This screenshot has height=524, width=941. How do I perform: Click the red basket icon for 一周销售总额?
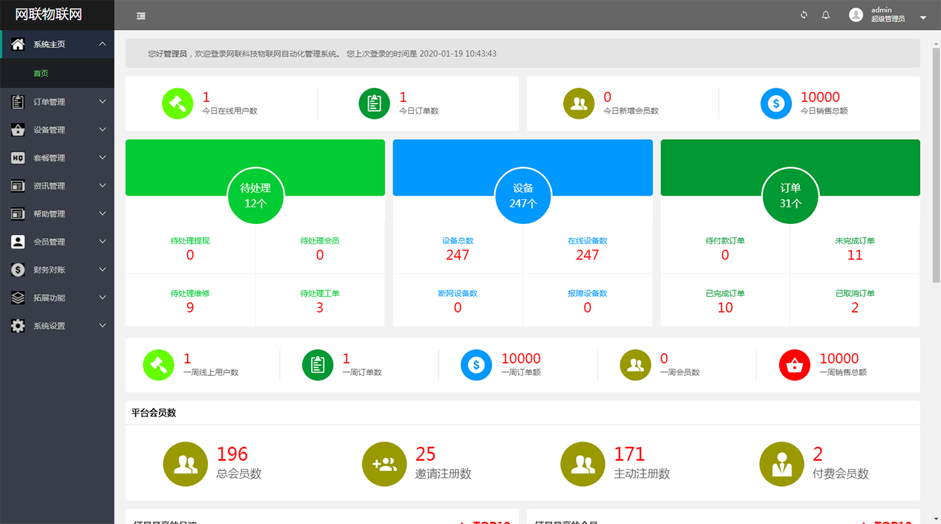click(795, 365)
